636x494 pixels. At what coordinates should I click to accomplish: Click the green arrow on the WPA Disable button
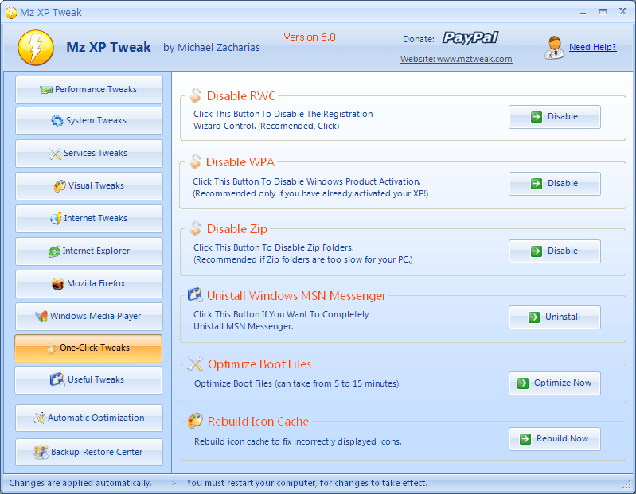[537, 184]
